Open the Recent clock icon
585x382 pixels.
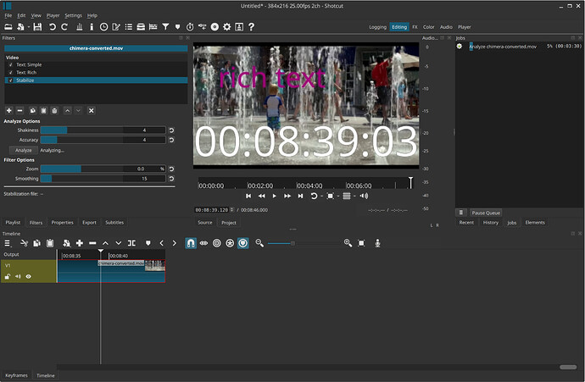pos(103,27)
